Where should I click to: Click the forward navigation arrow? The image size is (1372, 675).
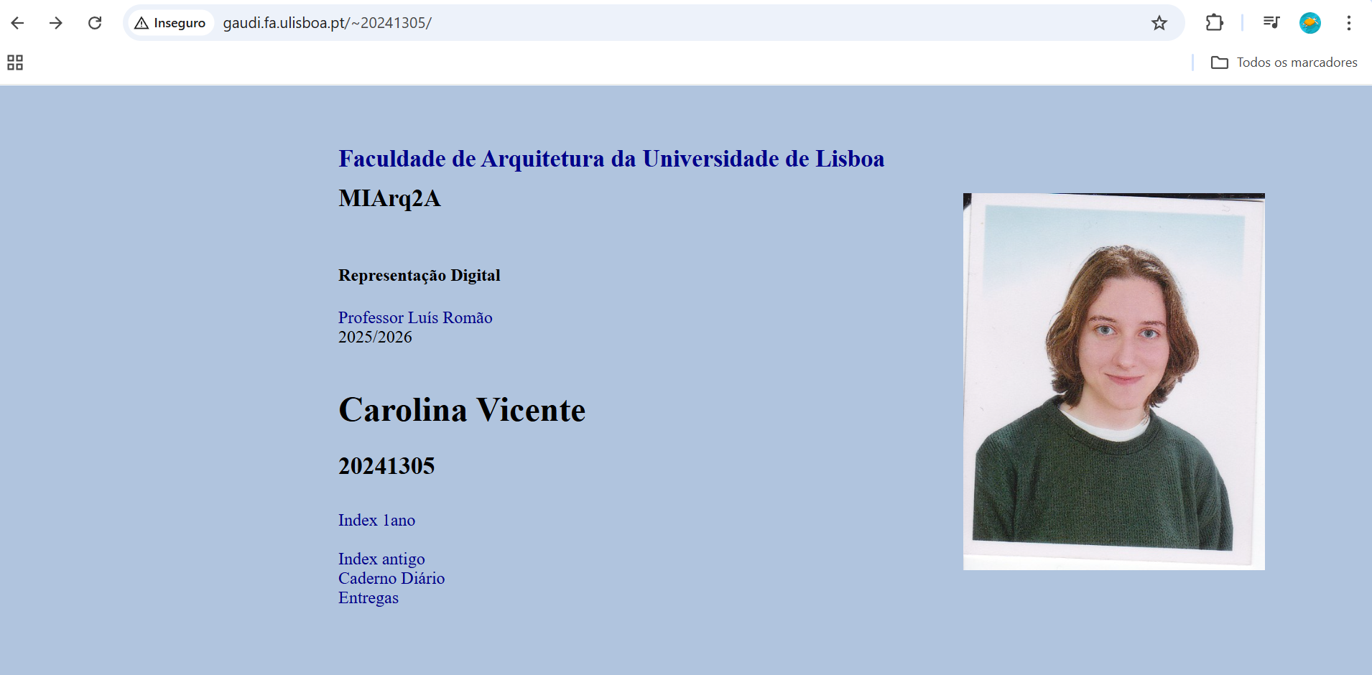point(56,23)
